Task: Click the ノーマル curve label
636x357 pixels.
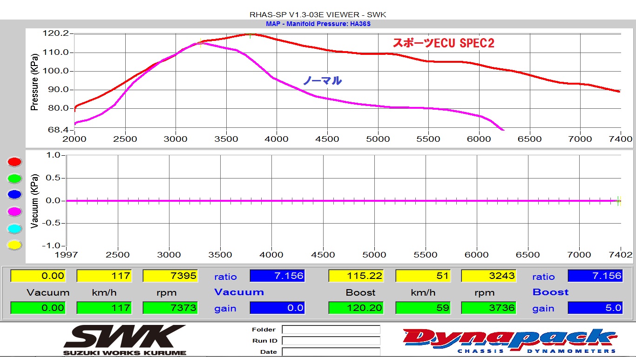Action: [322, 81]
